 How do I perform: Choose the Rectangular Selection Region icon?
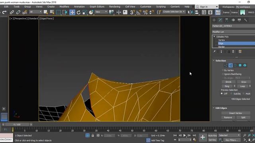(59, 12)
